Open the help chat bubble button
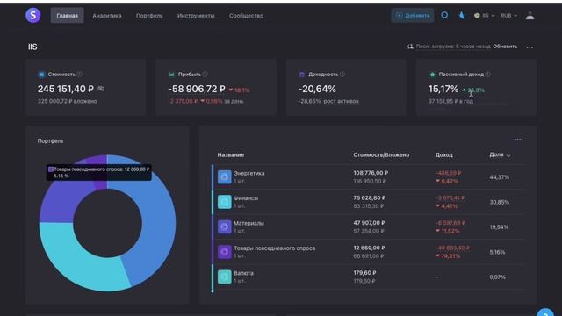Image resolution: width=562 pixels, height=316 pixels. [x=545, y=312]
